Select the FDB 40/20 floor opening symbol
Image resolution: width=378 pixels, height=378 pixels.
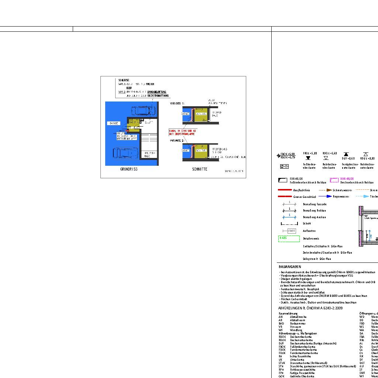(x=283, y=180)
